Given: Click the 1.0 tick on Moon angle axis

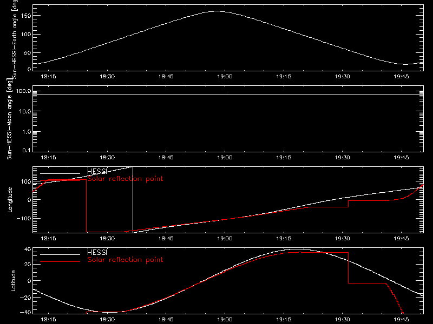Looking at the screenshot, I should 27,132.
